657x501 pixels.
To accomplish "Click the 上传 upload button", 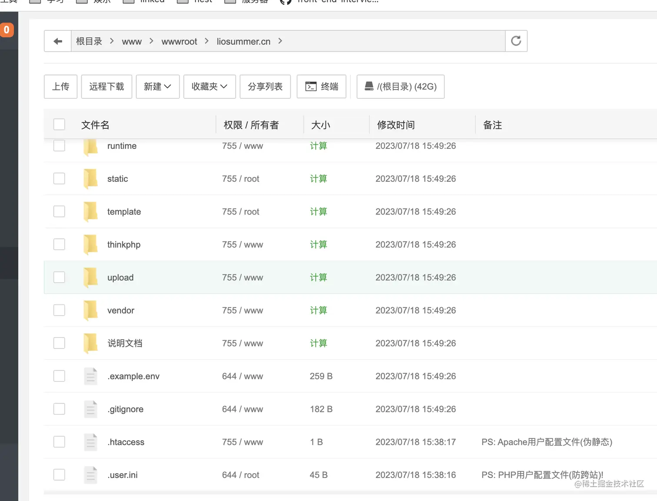I will [x=61, y=87].
